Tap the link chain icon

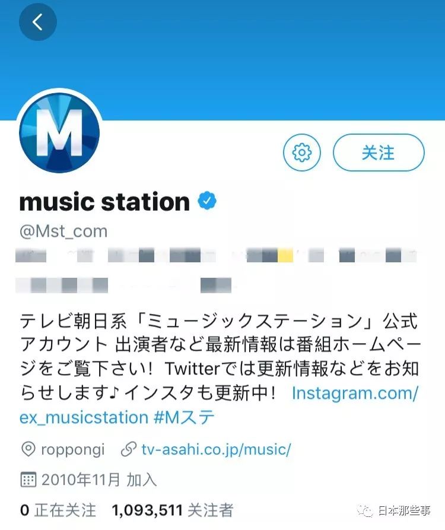tap(129, 449)
